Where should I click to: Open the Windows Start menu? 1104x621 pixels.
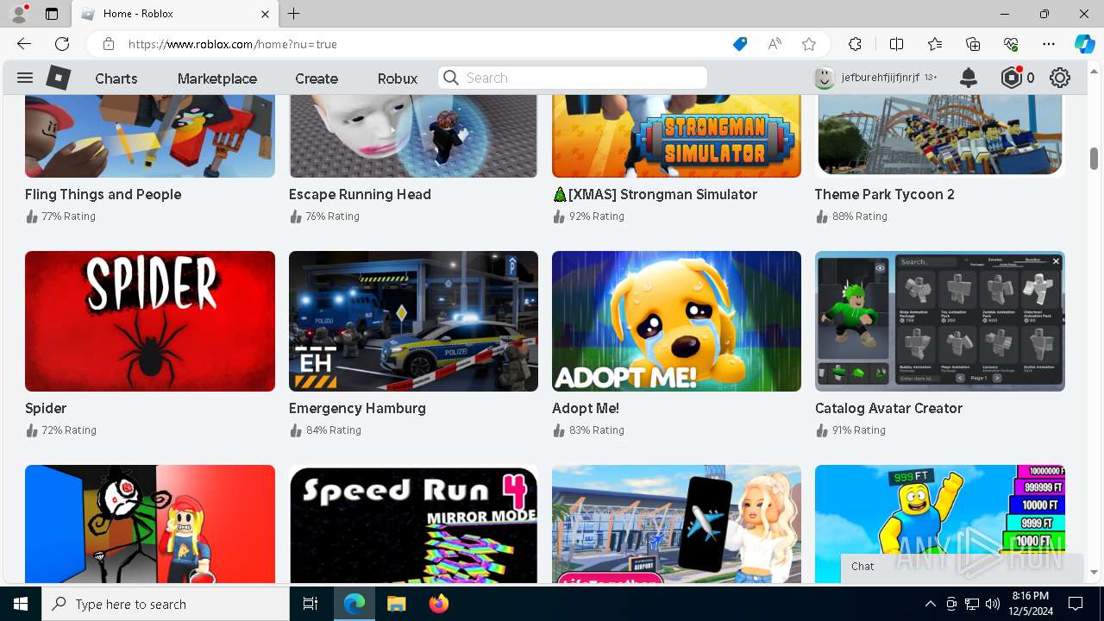coord(21,604)
